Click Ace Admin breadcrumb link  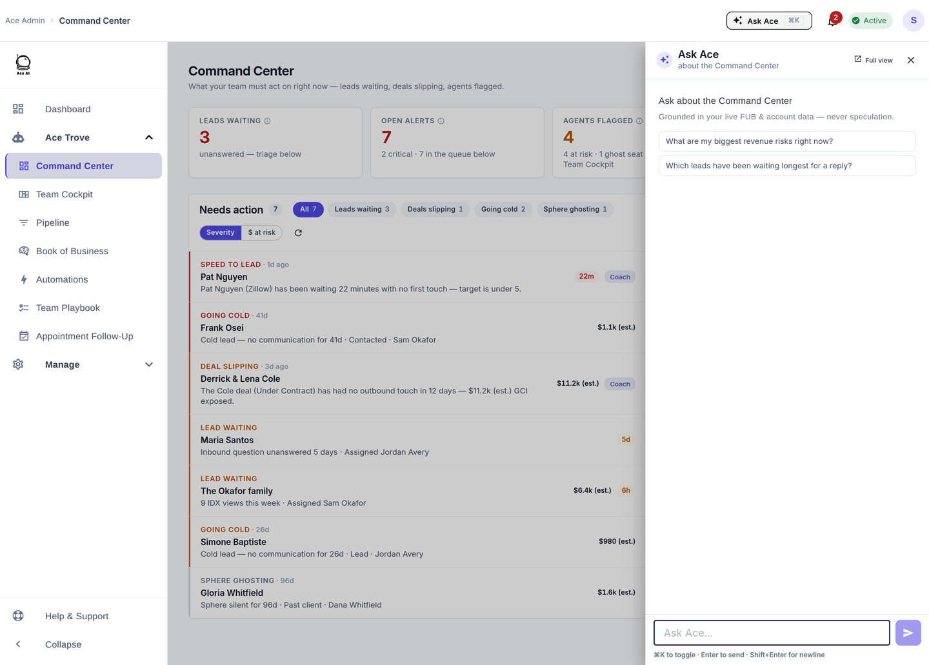coord(25,21)
